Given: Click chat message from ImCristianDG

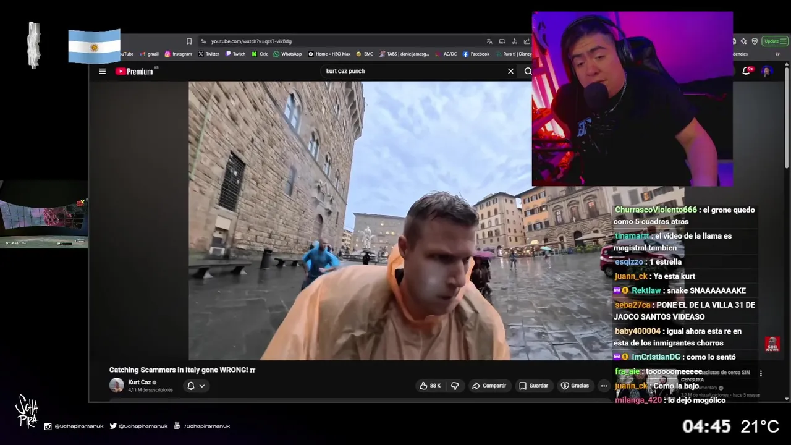Looking at the screenshot, I should pos(674,357).
